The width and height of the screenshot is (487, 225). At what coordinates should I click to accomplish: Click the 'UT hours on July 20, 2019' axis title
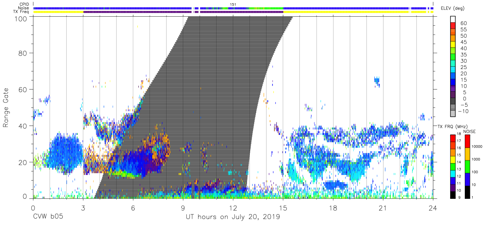233,217
